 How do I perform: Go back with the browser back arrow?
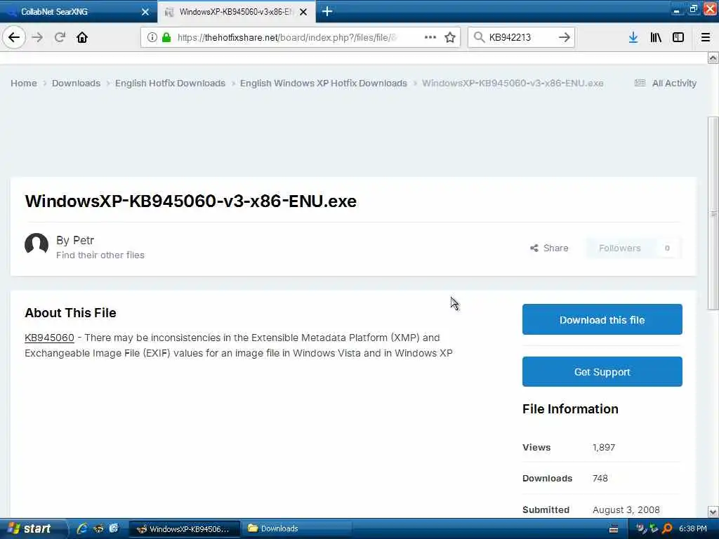14,37
